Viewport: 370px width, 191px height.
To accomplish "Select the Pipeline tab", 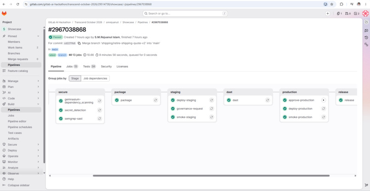I will 56,66.
